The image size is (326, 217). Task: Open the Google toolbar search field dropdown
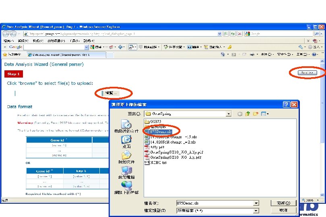[87, 47]
